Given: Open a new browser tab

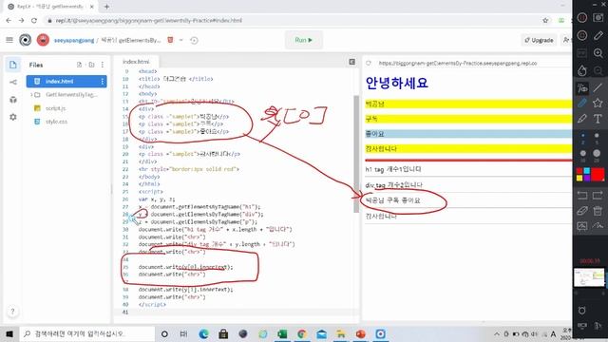Looking at the screenshot, I should click(x=106, y=7).
